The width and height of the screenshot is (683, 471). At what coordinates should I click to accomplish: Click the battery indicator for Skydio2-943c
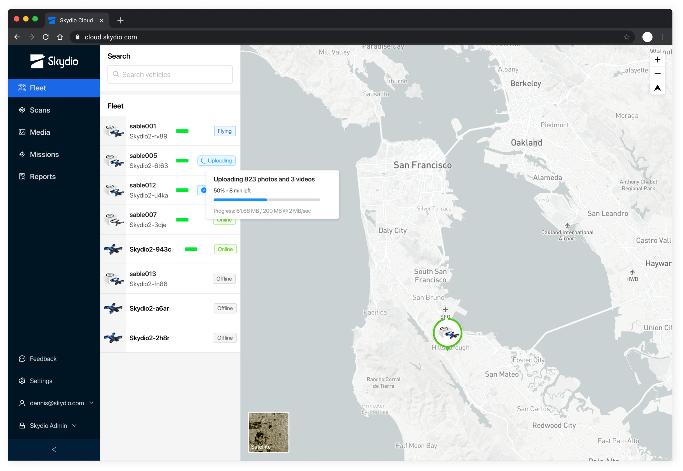coord(191,249)
